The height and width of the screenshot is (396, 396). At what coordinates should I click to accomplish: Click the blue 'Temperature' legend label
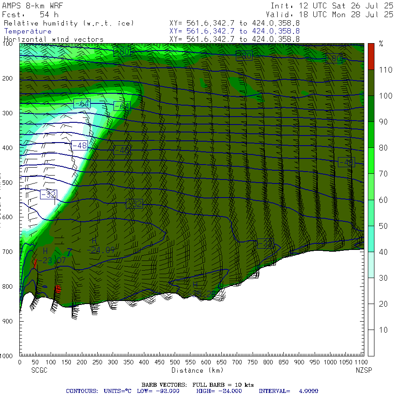pyautogui.click(x=28, y=31)
